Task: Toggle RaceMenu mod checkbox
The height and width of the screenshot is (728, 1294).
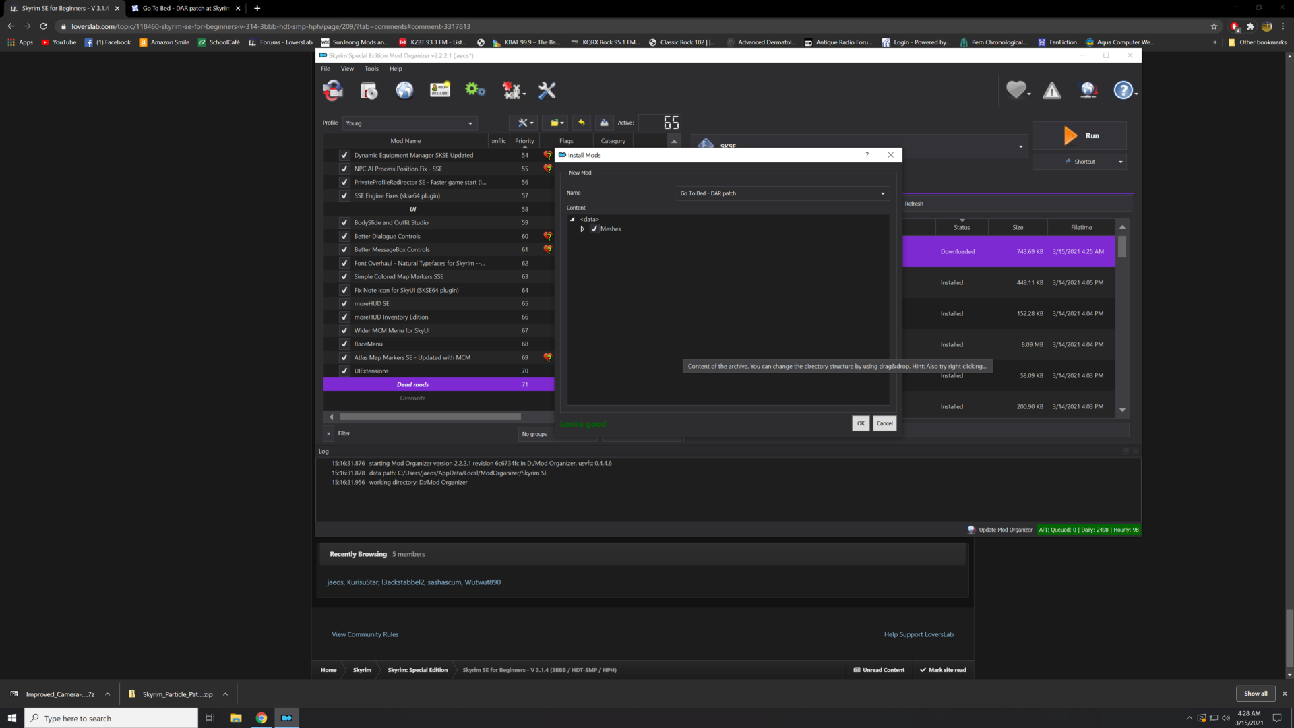Action: [344, 344]
